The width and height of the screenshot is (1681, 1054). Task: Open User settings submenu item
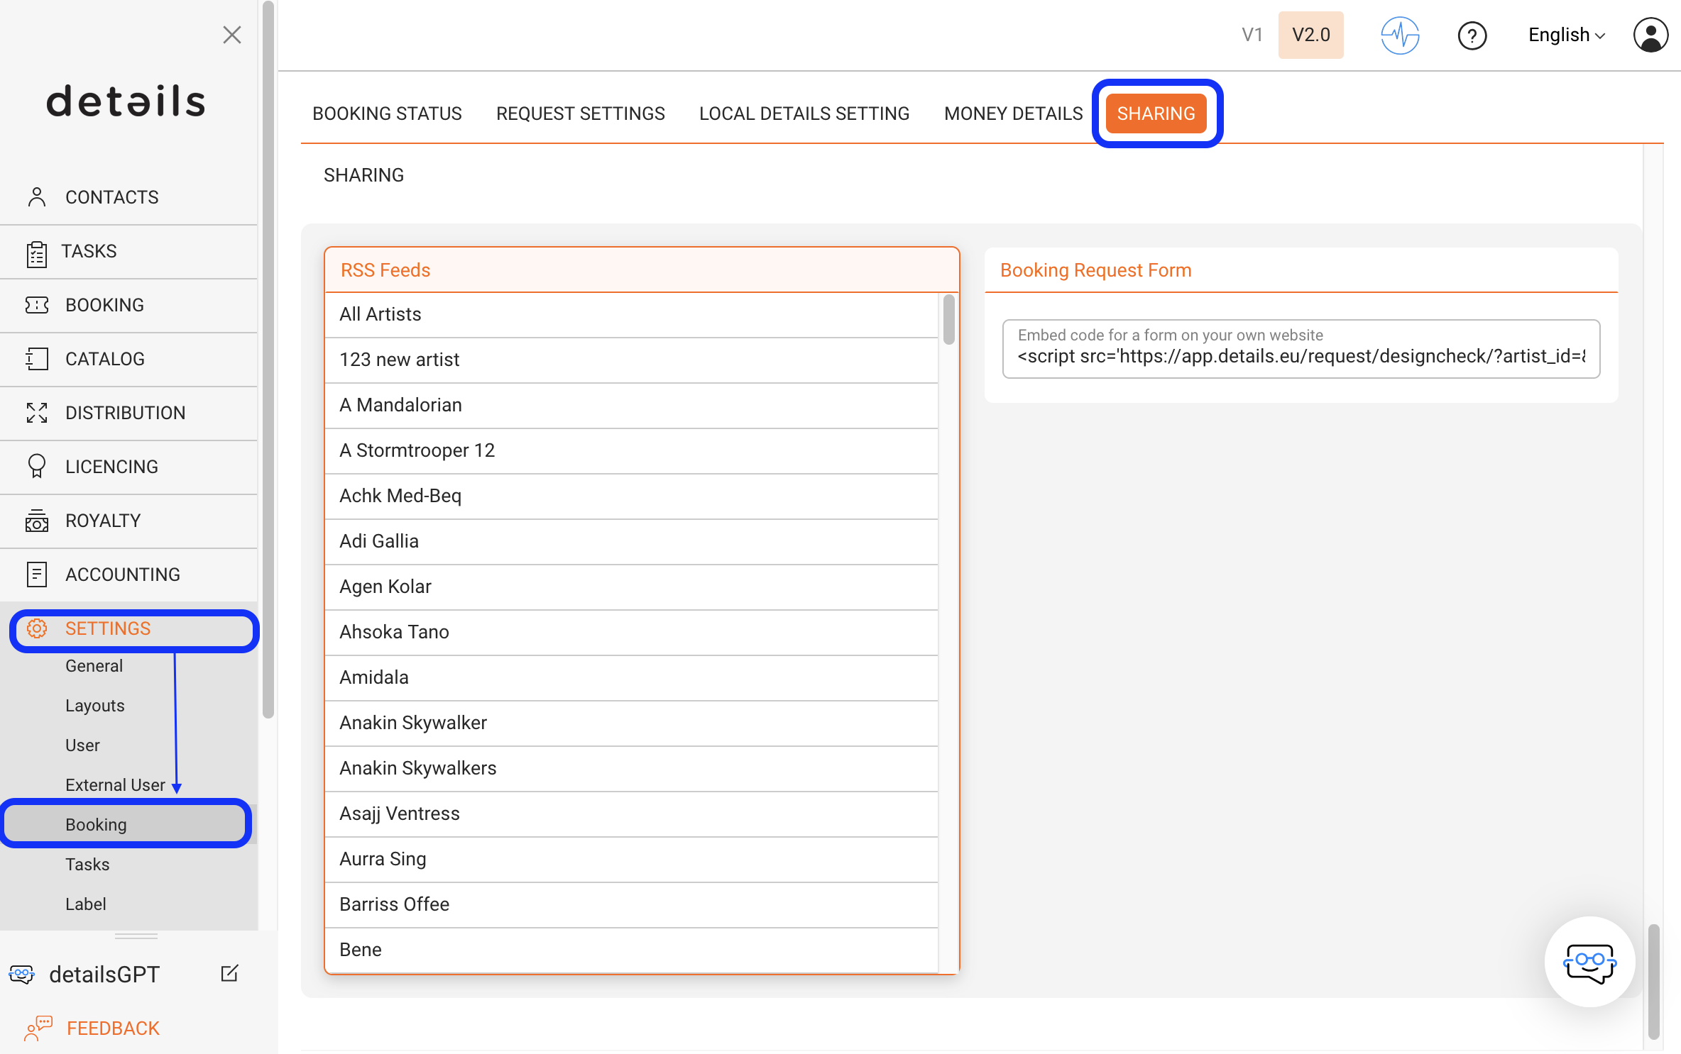pos(82,745)
